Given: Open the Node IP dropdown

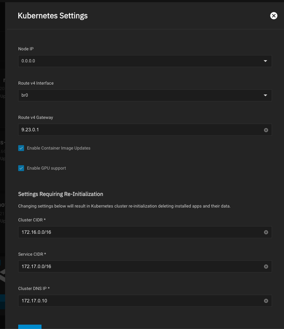Looking at the screenshot, I should [x=145, y=61].
